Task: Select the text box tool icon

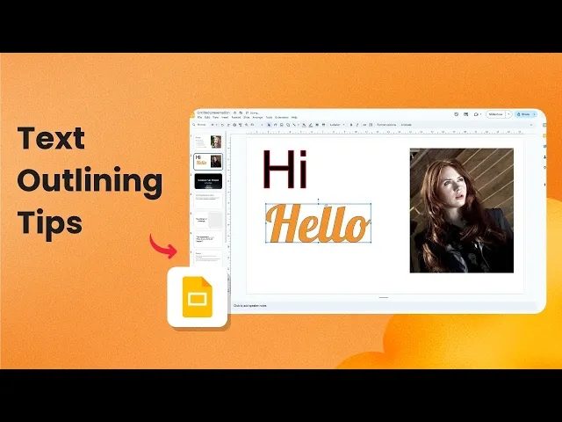Action: click(x=275, y=125)
